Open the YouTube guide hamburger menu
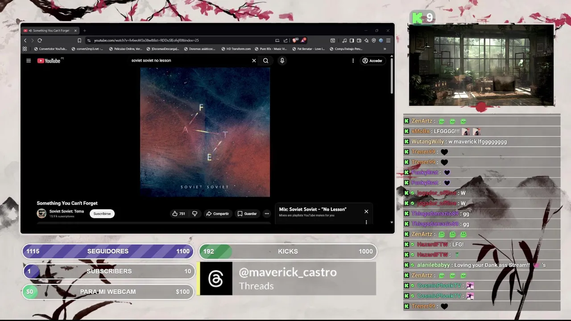Image resolution: width=571 pixels, height=321 pixels. point(29,61)
